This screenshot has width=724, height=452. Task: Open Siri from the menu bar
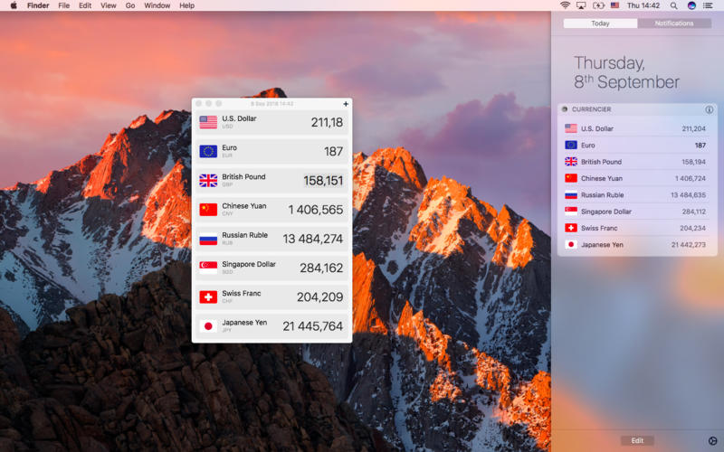(691, 5)
